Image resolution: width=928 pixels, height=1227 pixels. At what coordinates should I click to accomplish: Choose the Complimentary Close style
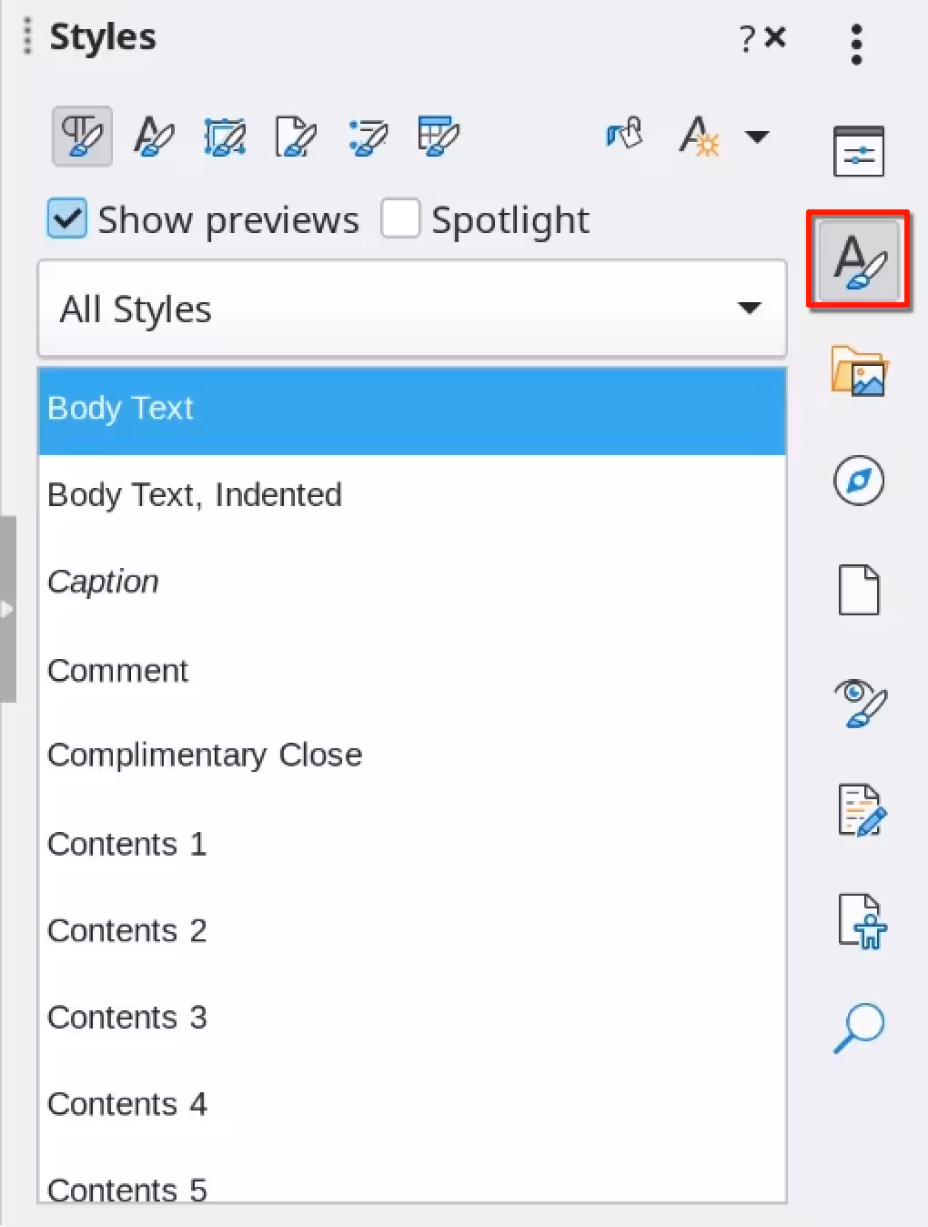[x=205, y=755]
